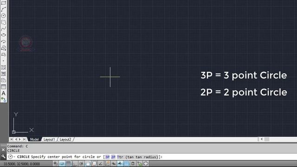Image resolution: width=297 pixels, height=167 pixels.
Task: Go to previous layout tab arrow
Action: pos(16,139)
